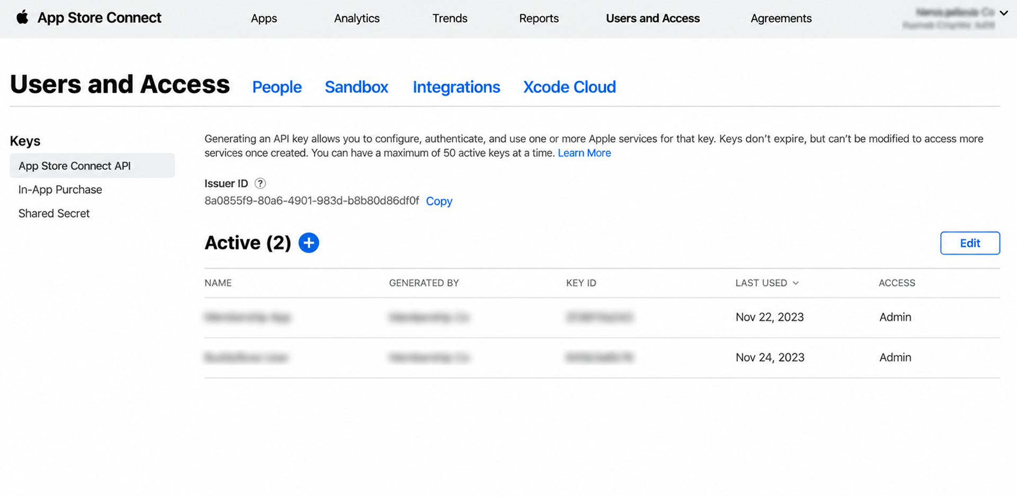Switch to the People tab
The width and height of the screenshot is (1017, 497).
click(277, 87)
